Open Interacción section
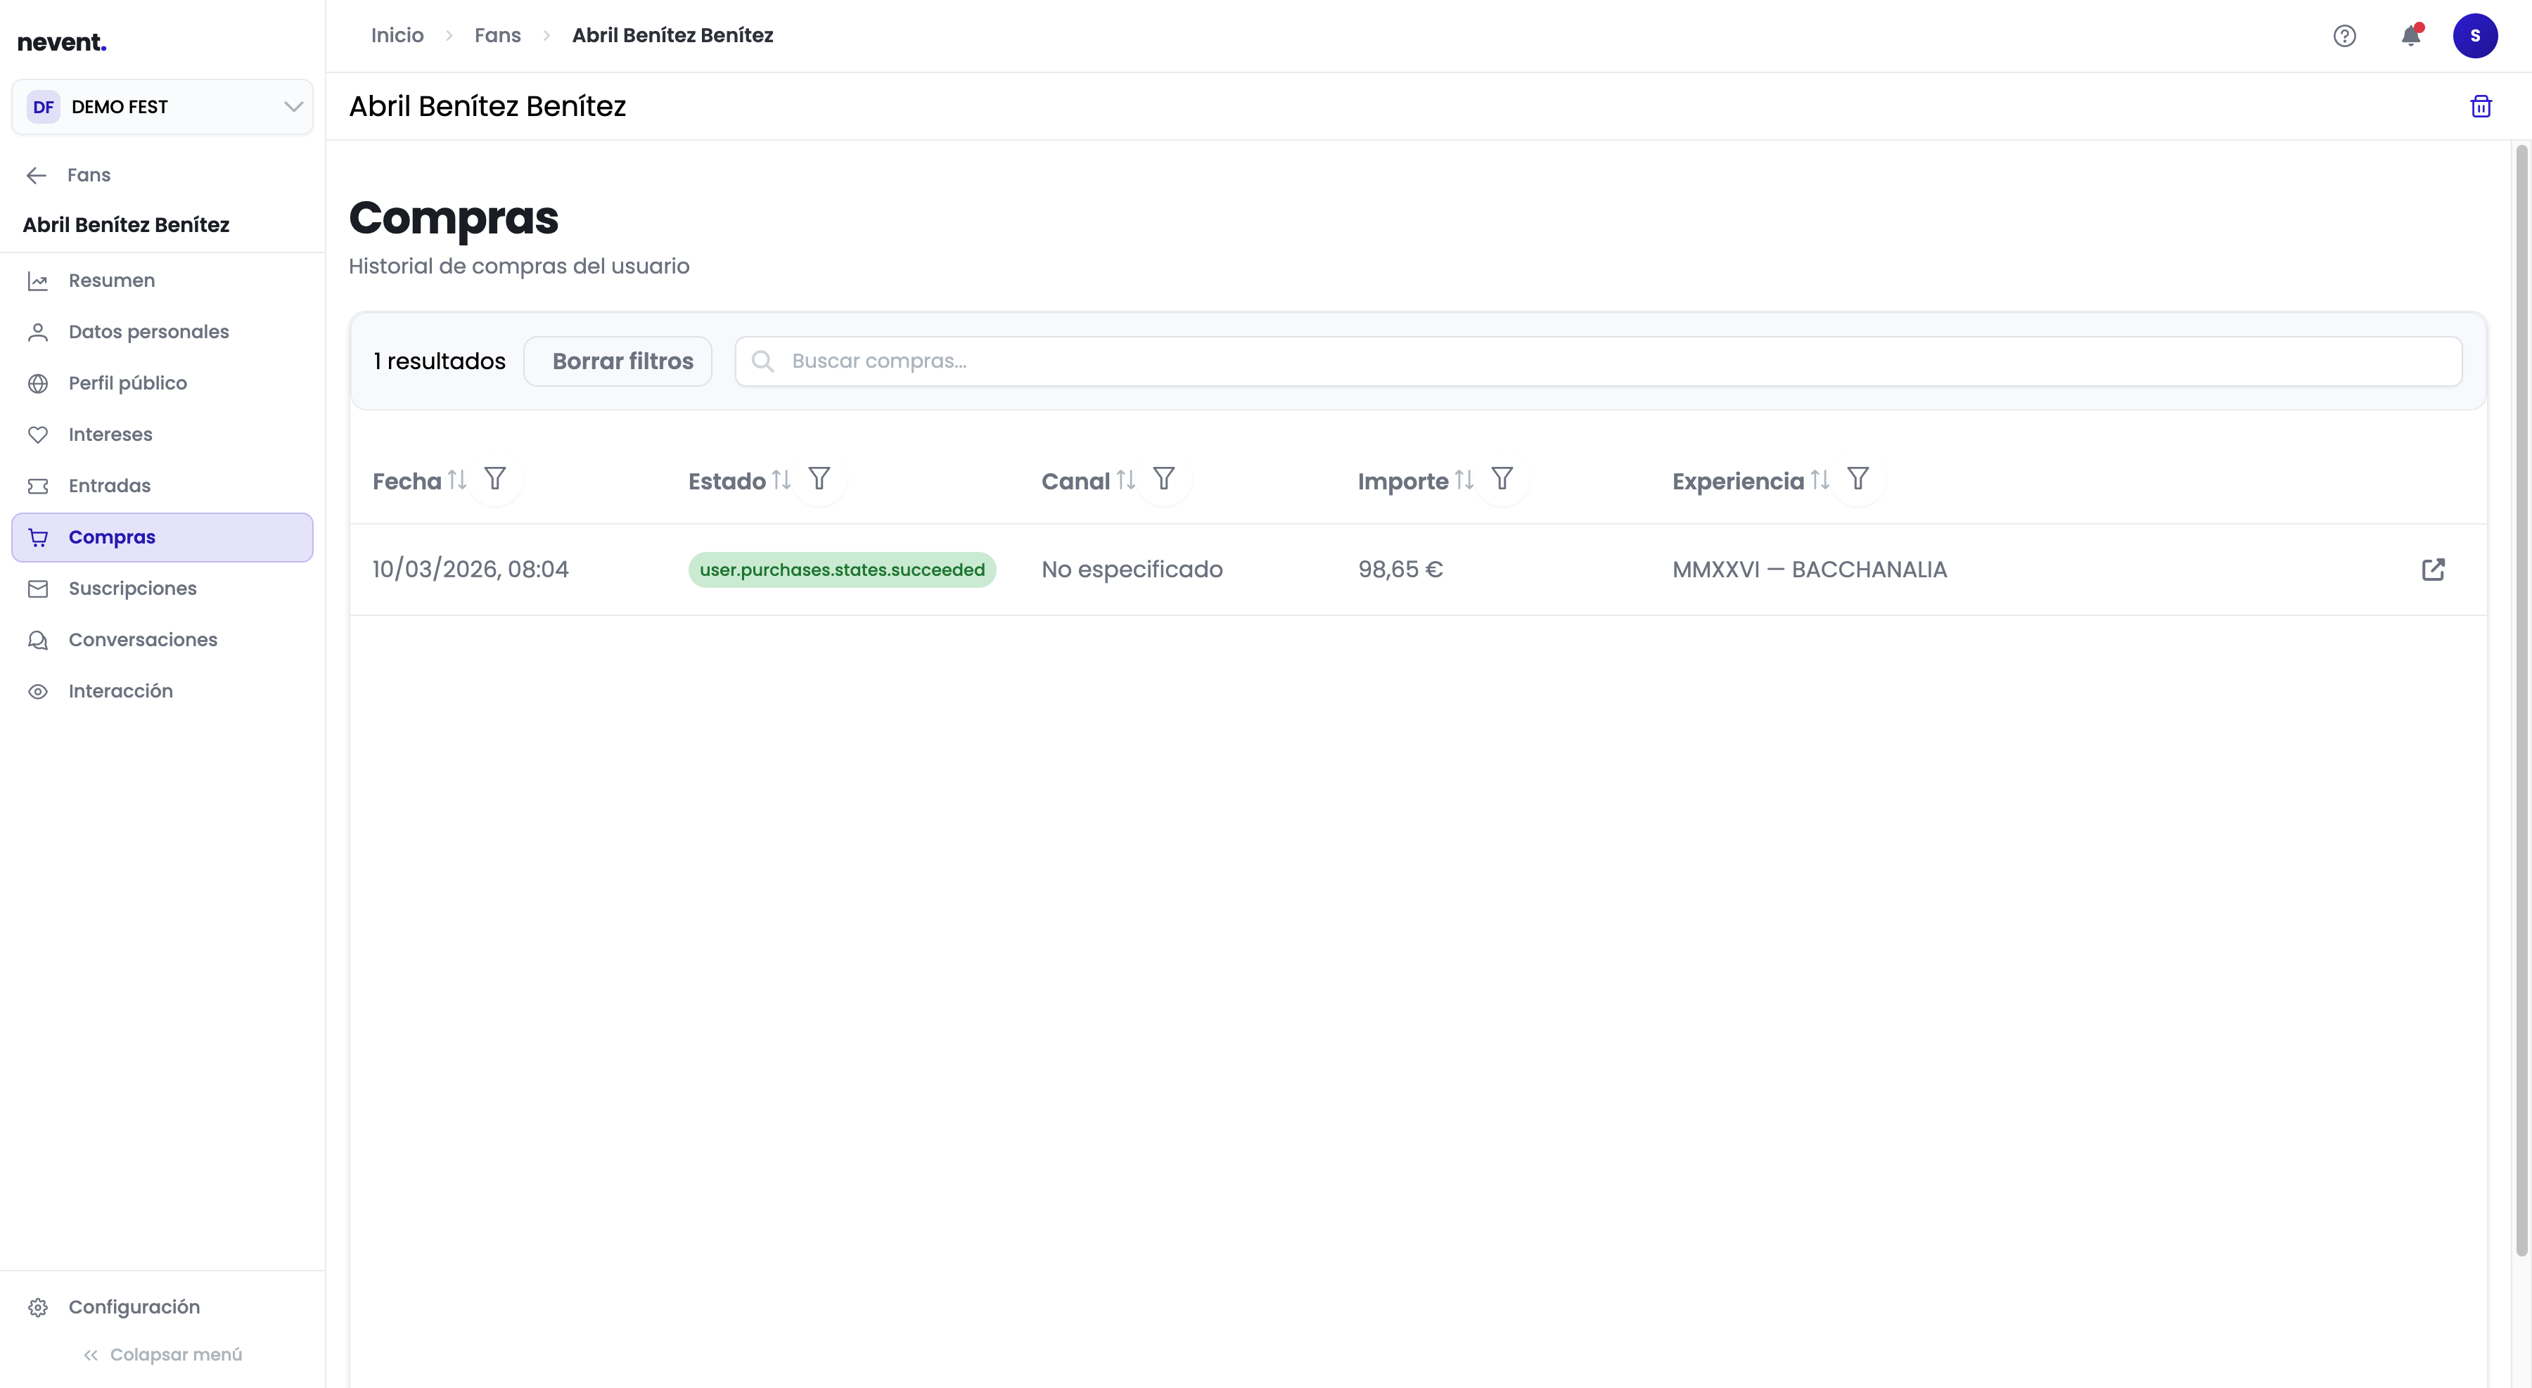Screen dimensions: 2532x1388 click(162, 690)
